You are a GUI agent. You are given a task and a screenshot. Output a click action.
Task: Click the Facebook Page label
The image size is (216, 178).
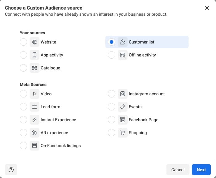point(144,120)
